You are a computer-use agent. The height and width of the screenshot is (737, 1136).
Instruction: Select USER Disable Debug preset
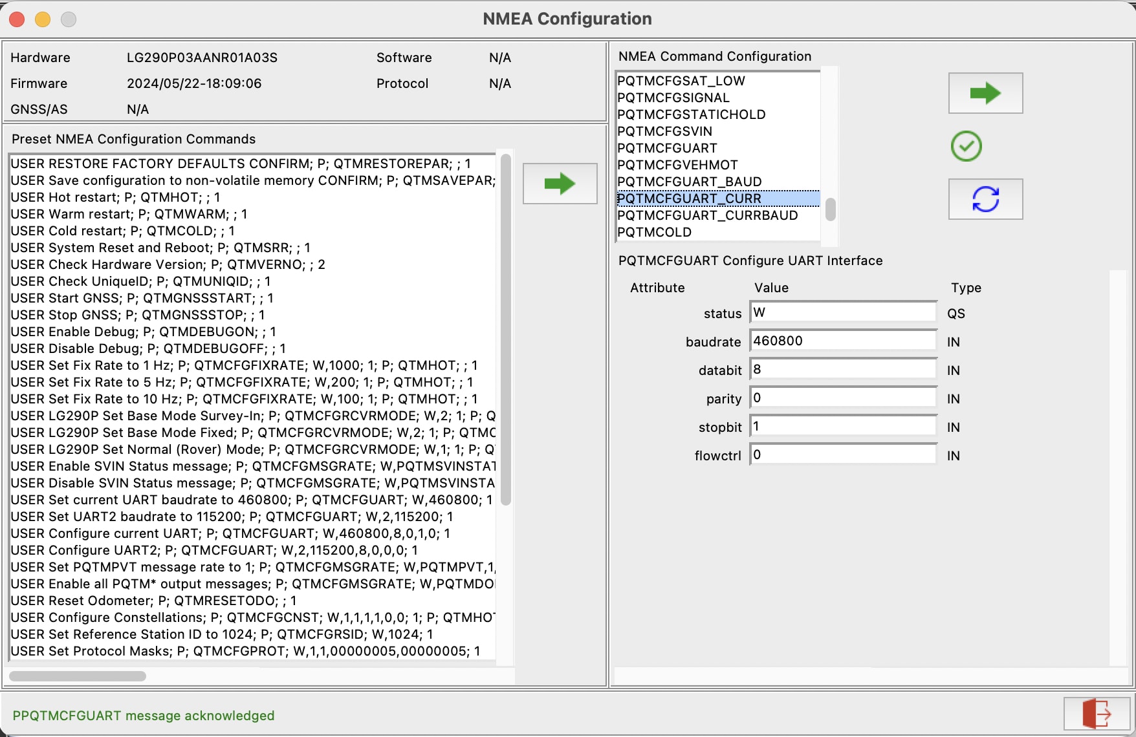253,348
